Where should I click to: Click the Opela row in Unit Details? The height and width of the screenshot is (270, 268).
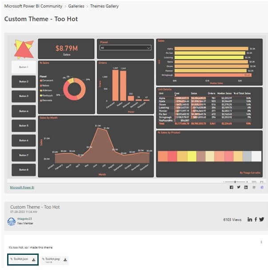pos(205,101)
